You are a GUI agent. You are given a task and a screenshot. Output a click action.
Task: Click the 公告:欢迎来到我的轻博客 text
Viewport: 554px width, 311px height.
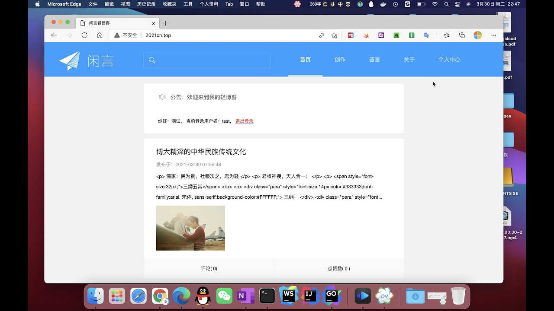click(203, 97)
